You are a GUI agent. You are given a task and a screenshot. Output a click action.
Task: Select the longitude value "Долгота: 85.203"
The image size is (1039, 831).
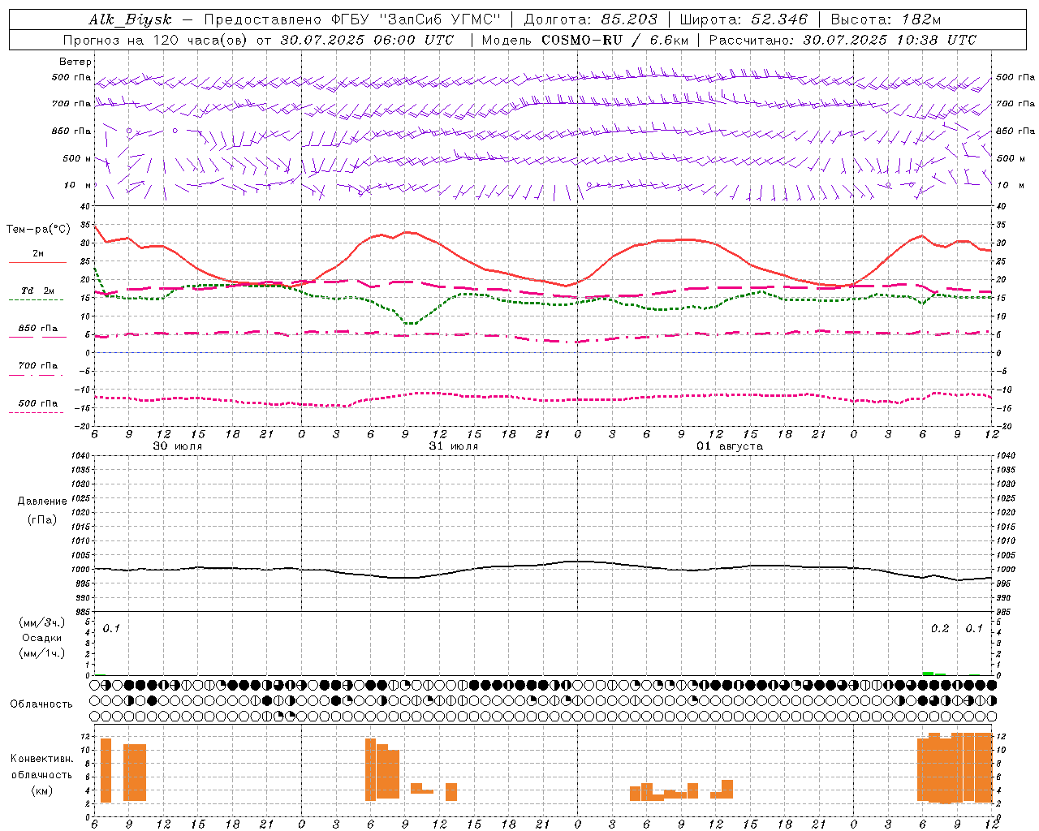[591, 19]
